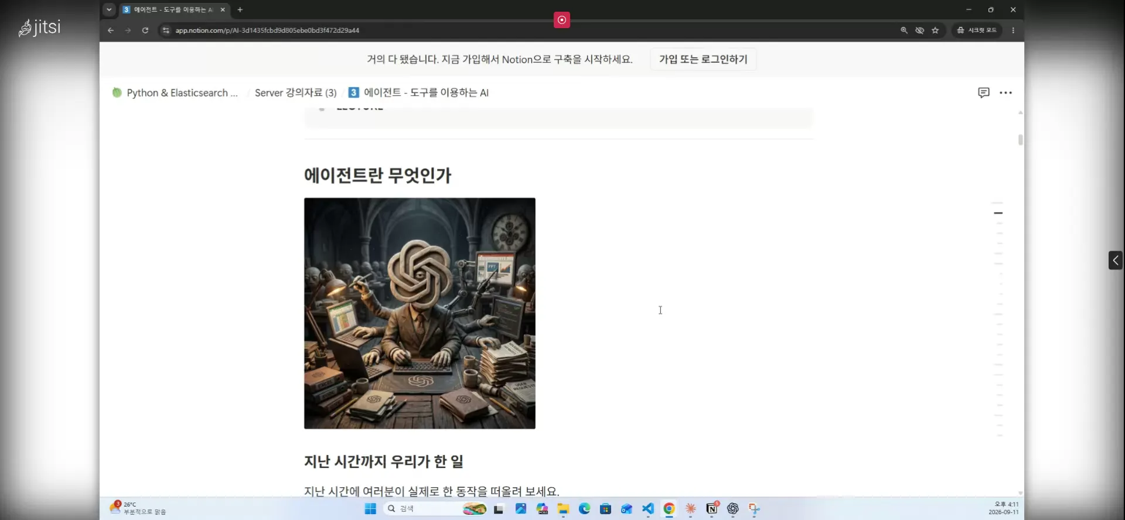Click the OpenAI-headed agent illustration
1125x520 pixels.
[420, 313]
